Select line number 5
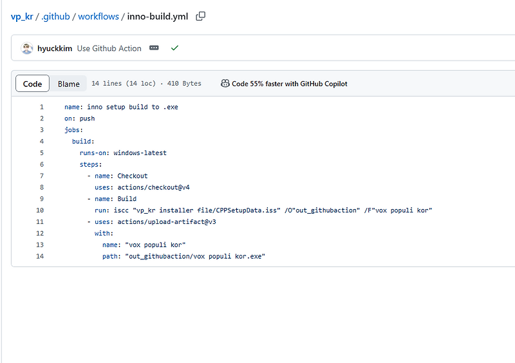The image size is (515, 363). (42, 153)
